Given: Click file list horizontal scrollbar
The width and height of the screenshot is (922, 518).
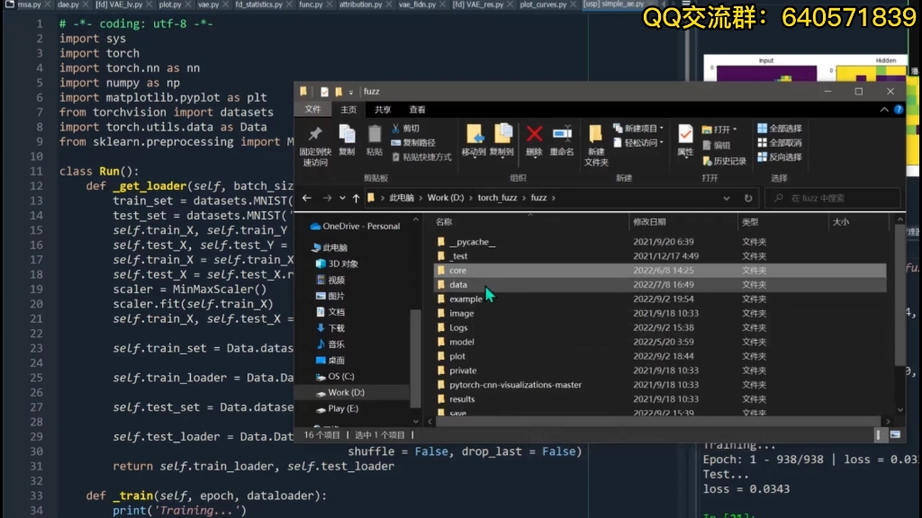Looking at the screenshot, I should (656, 421).
